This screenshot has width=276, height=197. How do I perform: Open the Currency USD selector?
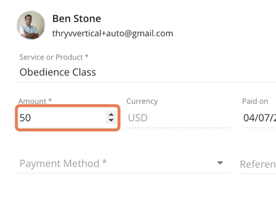click(x=178, y=118)
